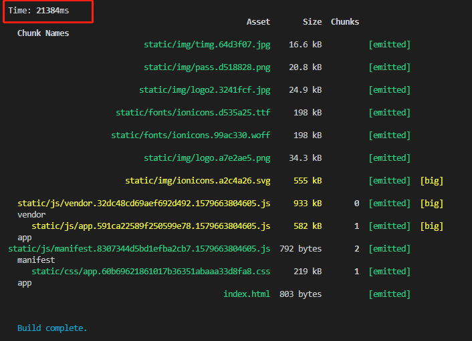
Task: Click the '20.8 kB' size value
Action: [306, 67]
